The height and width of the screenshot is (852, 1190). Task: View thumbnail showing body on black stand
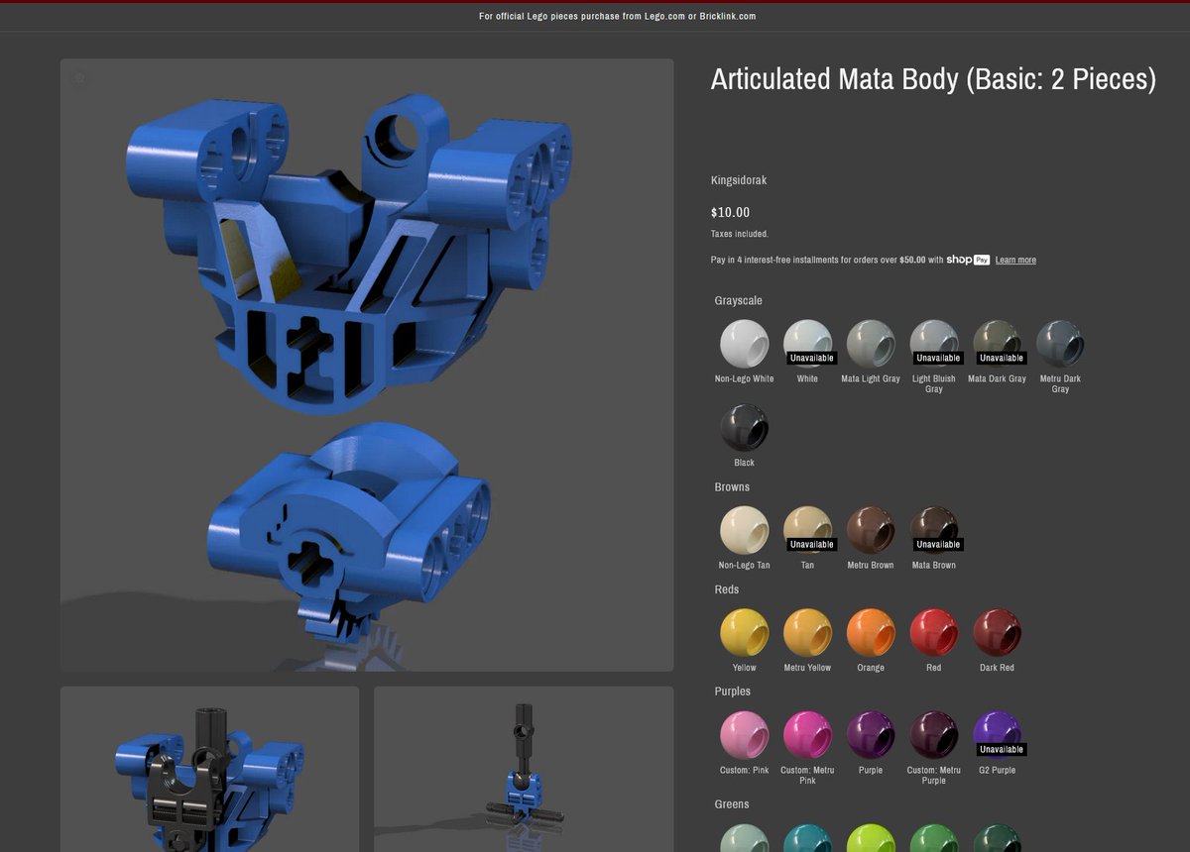[524, 769]
